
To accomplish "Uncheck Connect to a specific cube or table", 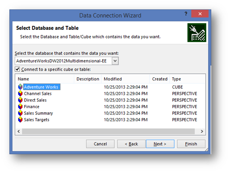I will (x=17, y=69).
